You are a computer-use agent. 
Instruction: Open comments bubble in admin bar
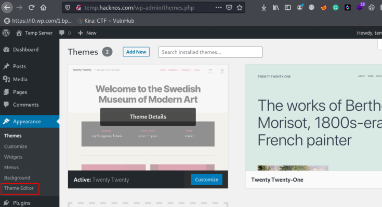(65, 33)
